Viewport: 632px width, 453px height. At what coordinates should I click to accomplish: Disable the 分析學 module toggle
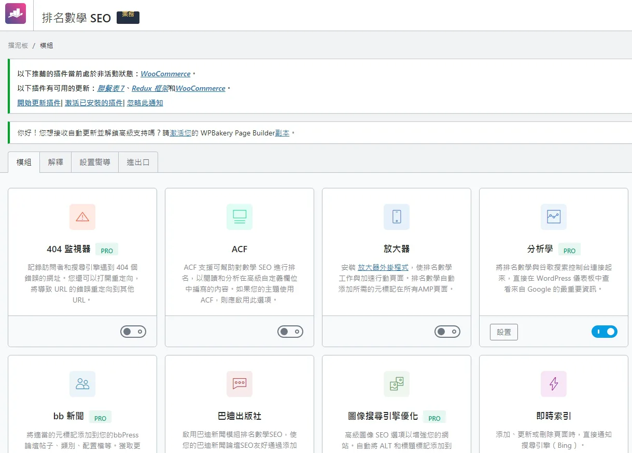605,332
